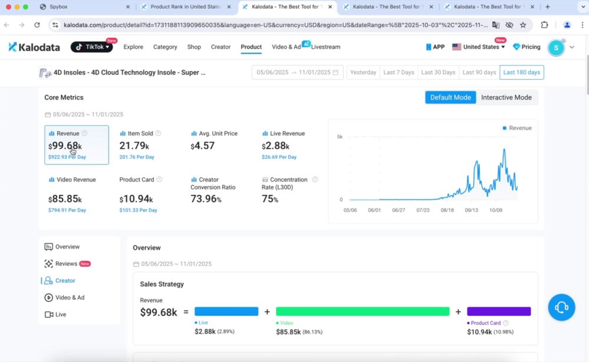
Task: Expand the account menu chevron
Action: [x=572, y=47]
